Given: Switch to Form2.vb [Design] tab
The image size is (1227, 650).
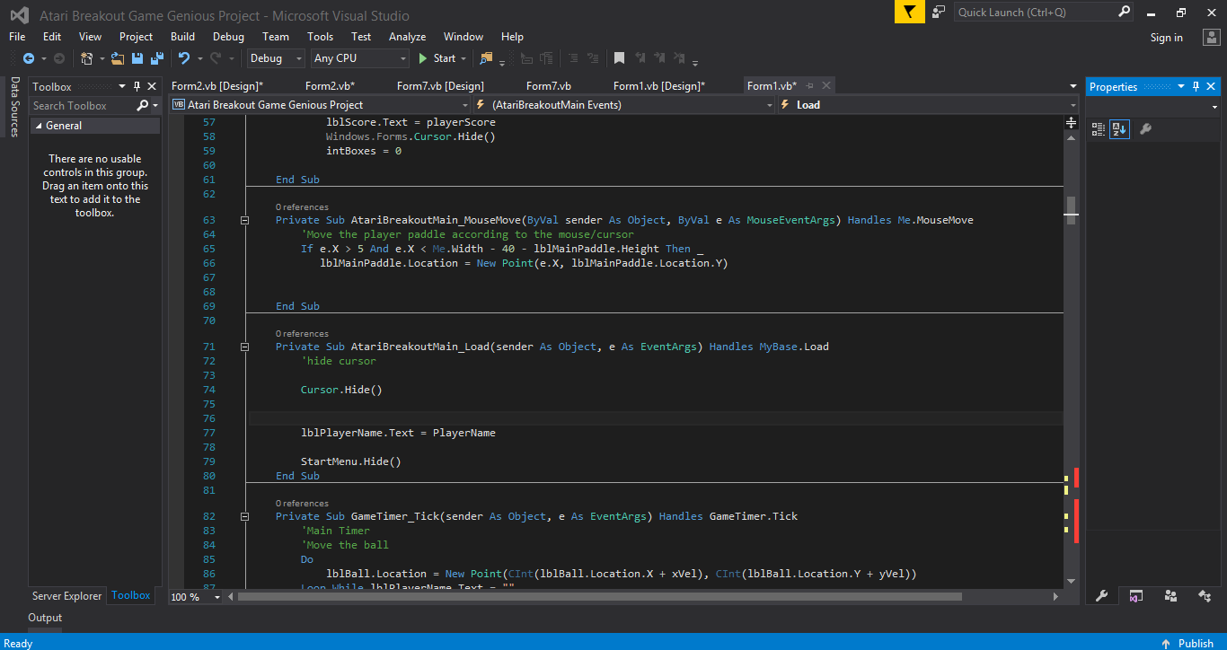Looking at the screenshot, I should point(217,86).
